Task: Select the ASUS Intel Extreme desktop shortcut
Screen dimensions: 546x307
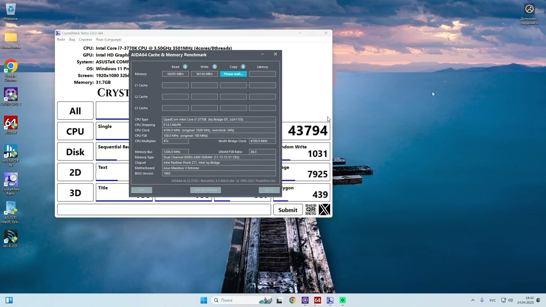Action: [11, 212]
